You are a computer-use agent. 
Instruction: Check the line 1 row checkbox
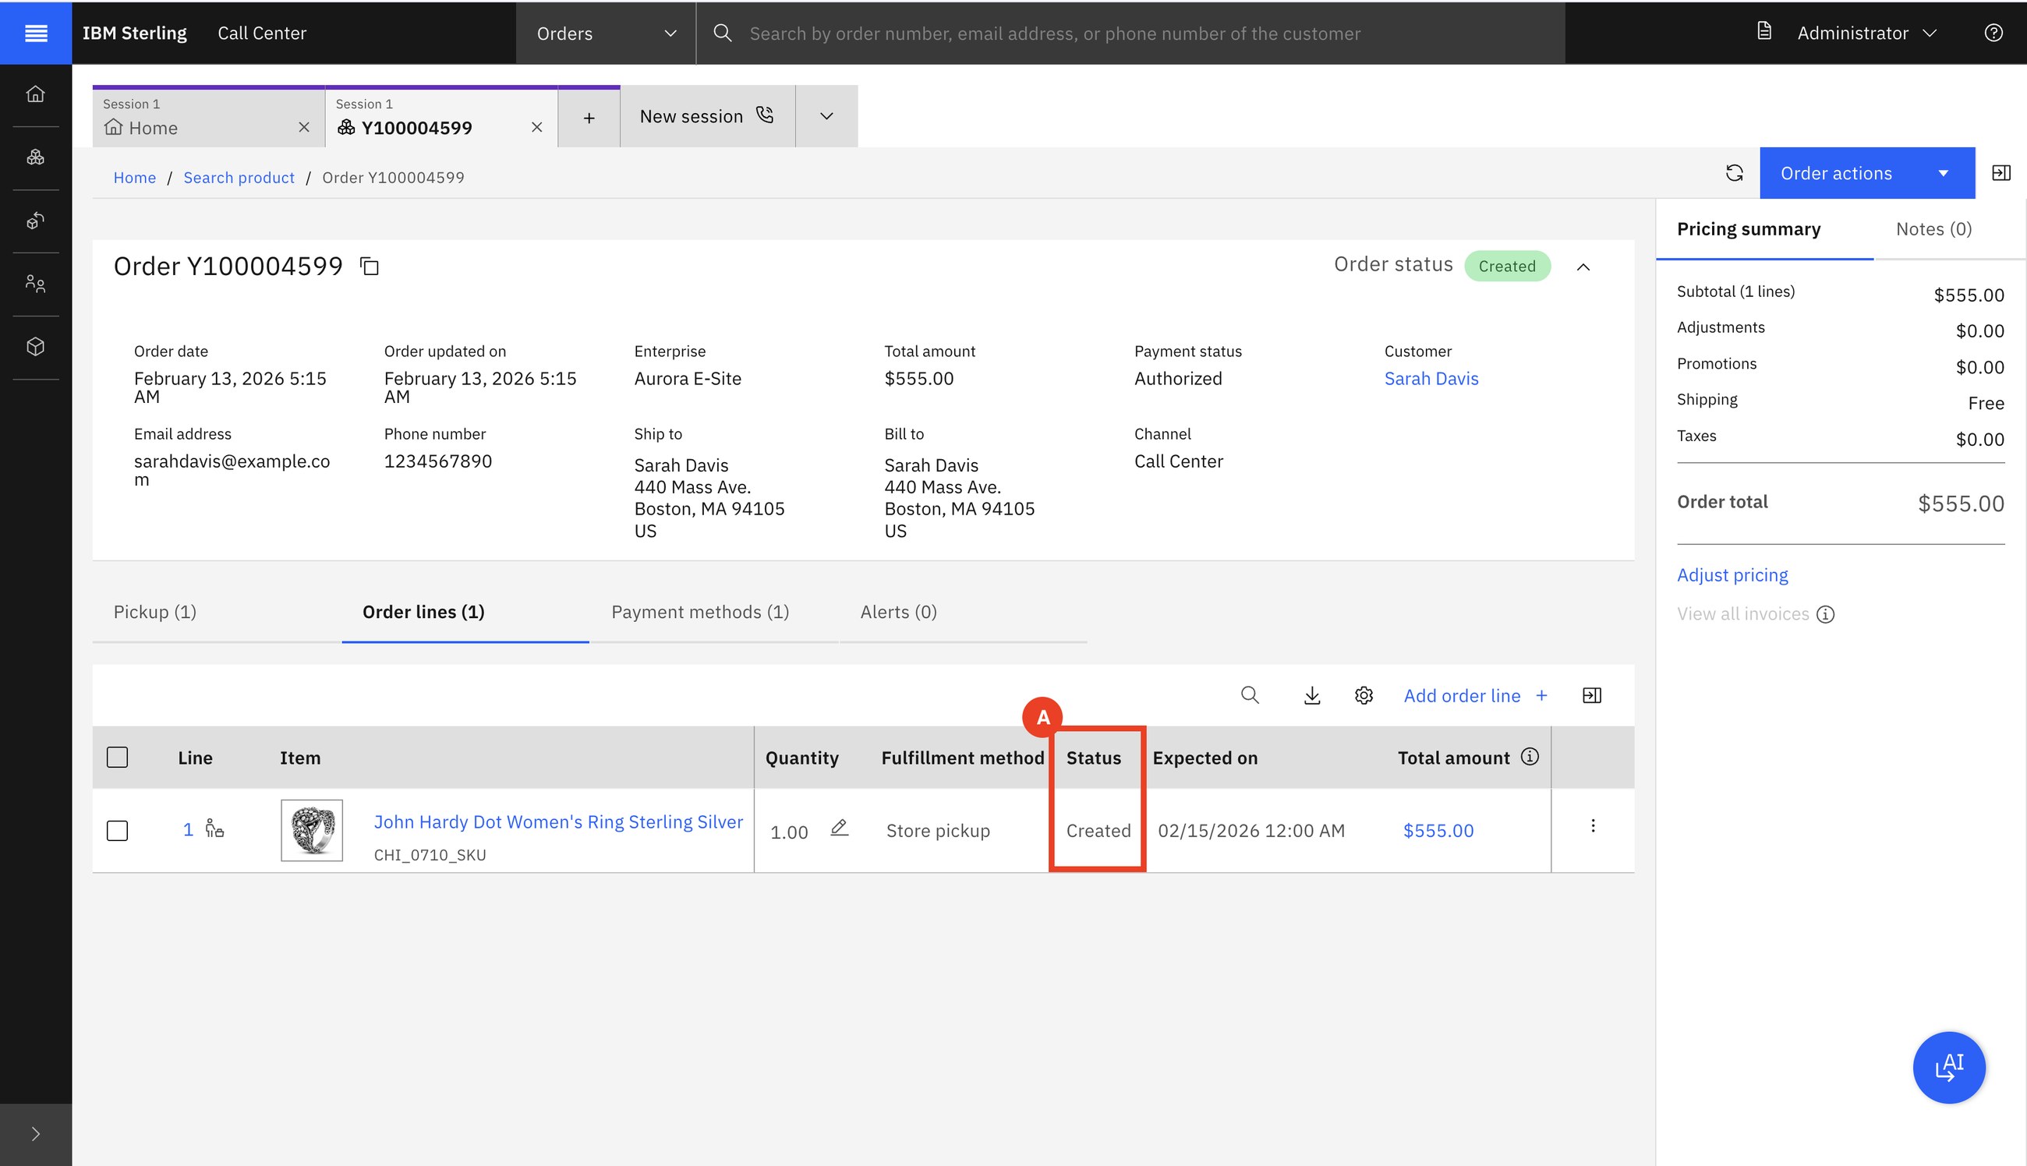tap(117, 830)
